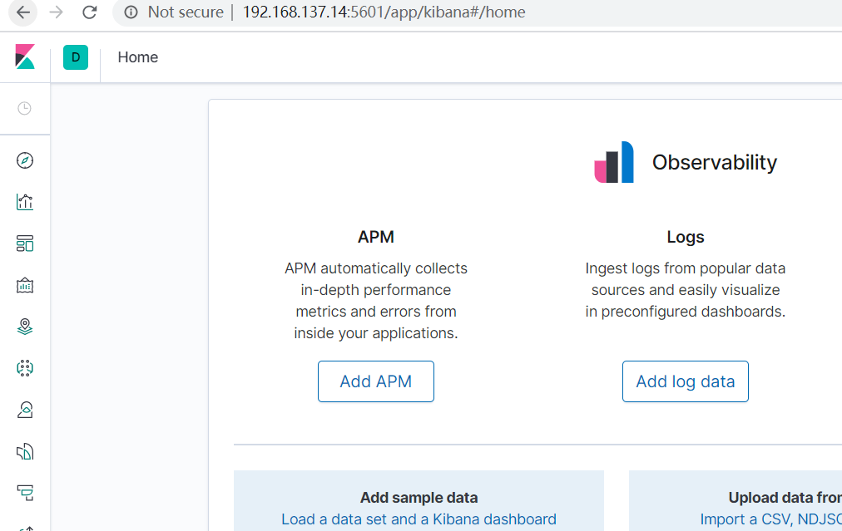Open 'Load a data set and a Kibana dashboard' link
The width and height of the screenshot is (842, 531).
pos(419,519)
